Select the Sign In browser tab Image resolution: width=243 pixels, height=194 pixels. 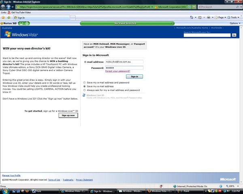point(41,18)
